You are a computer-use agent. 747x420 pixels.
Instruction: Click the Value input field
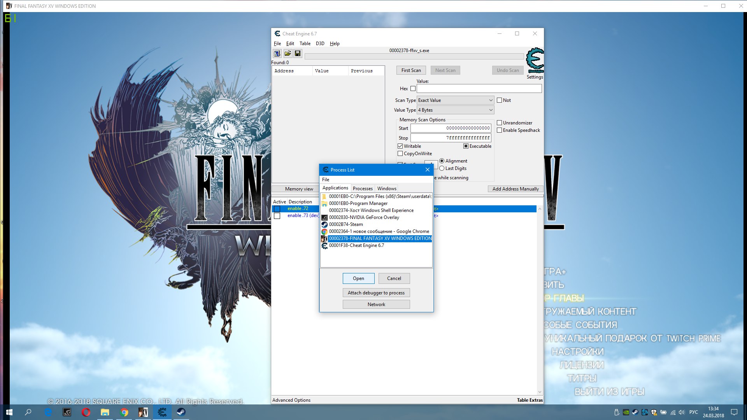pos(479,89)
